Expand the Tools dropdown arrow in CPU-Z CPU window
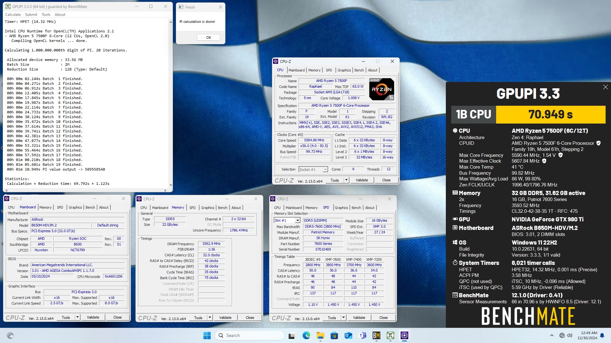 (x=346, y=180)
